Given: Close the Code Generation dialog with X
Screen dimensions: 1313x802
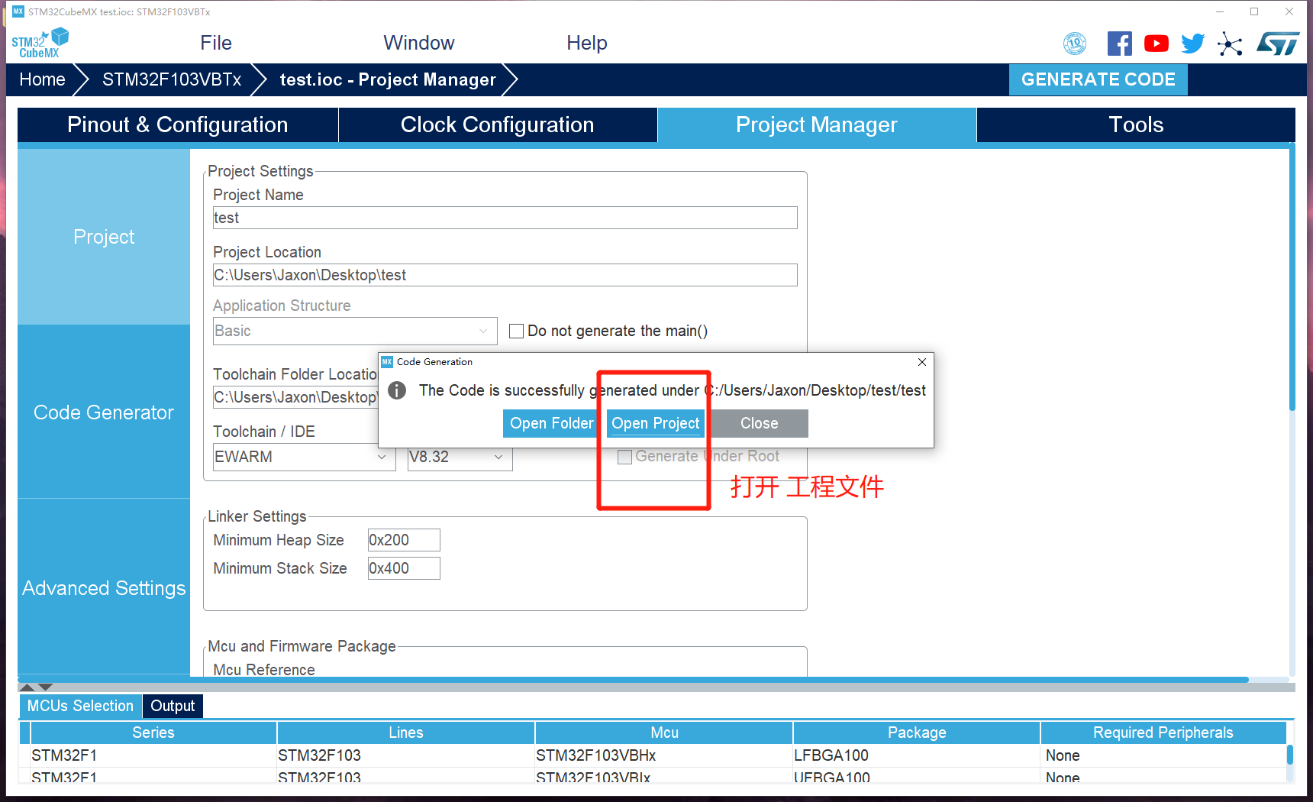Looking at the screenshot, I should coord(922,362).
